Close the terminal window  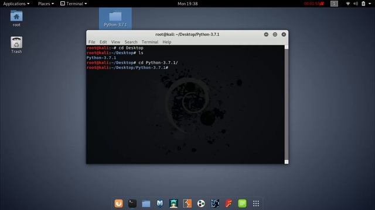tap(284, 34)
